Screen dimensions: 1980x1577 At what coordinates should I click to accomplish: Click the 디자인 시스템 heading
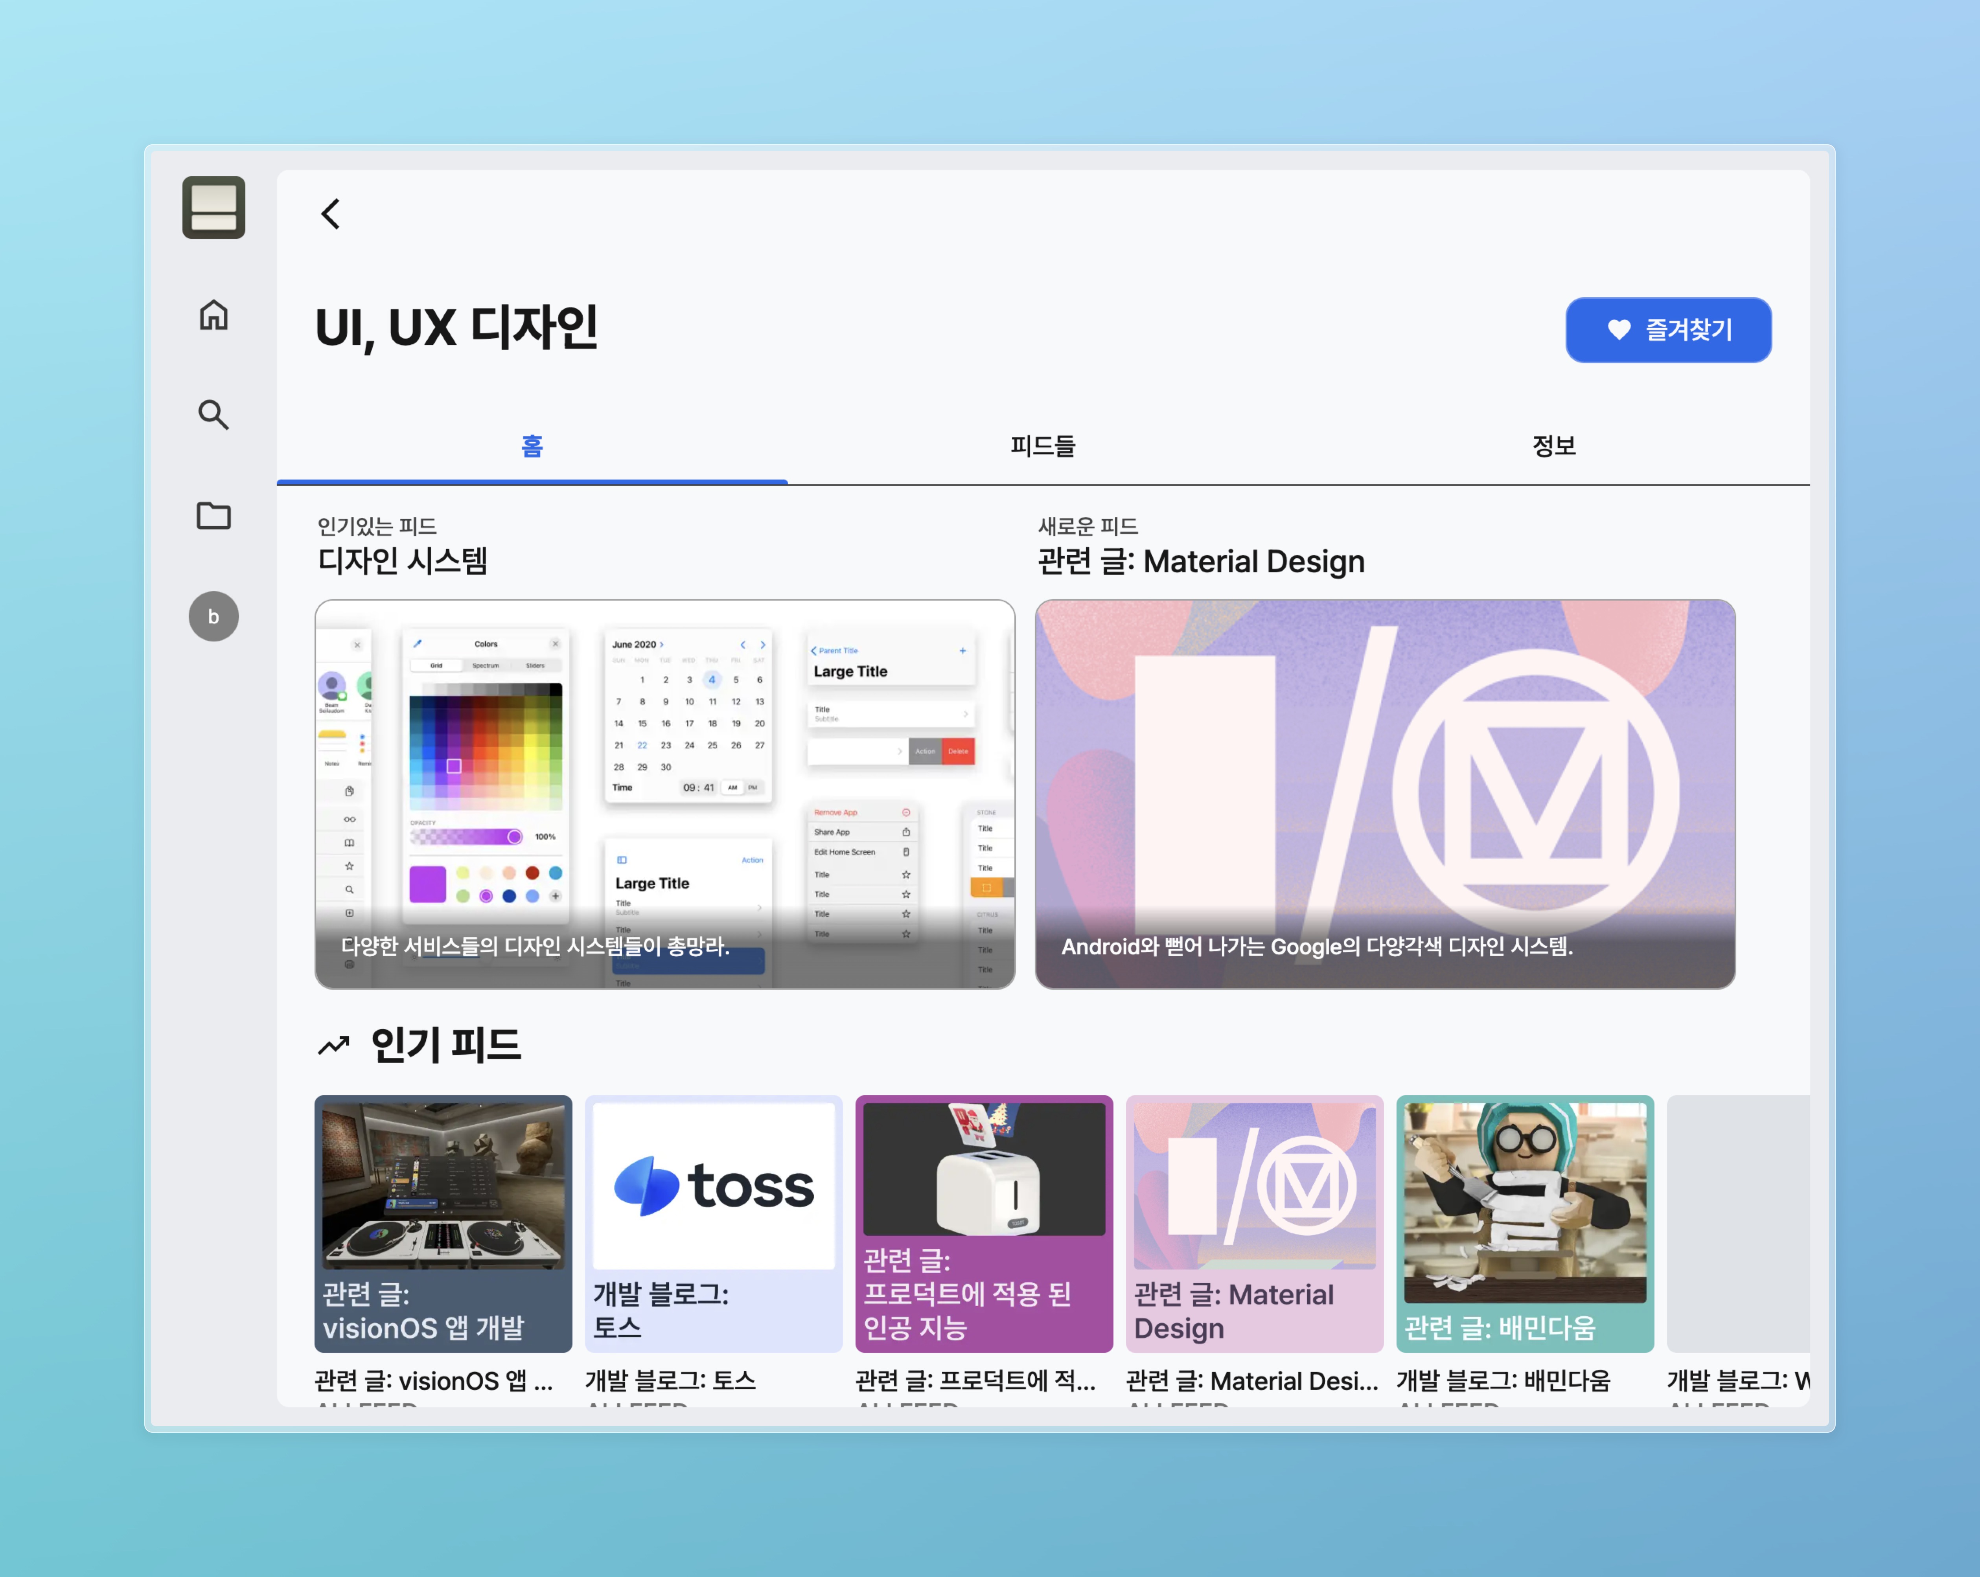402,561
